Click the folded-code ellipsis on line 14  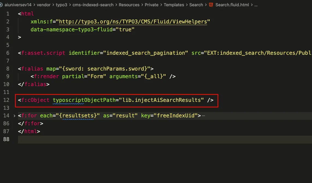point(203,116)
